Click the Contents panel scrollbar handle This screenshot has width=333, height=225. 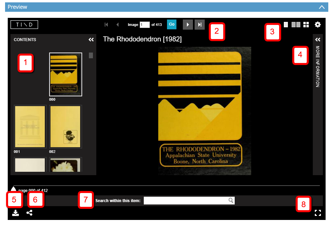(x=91, y=56)
